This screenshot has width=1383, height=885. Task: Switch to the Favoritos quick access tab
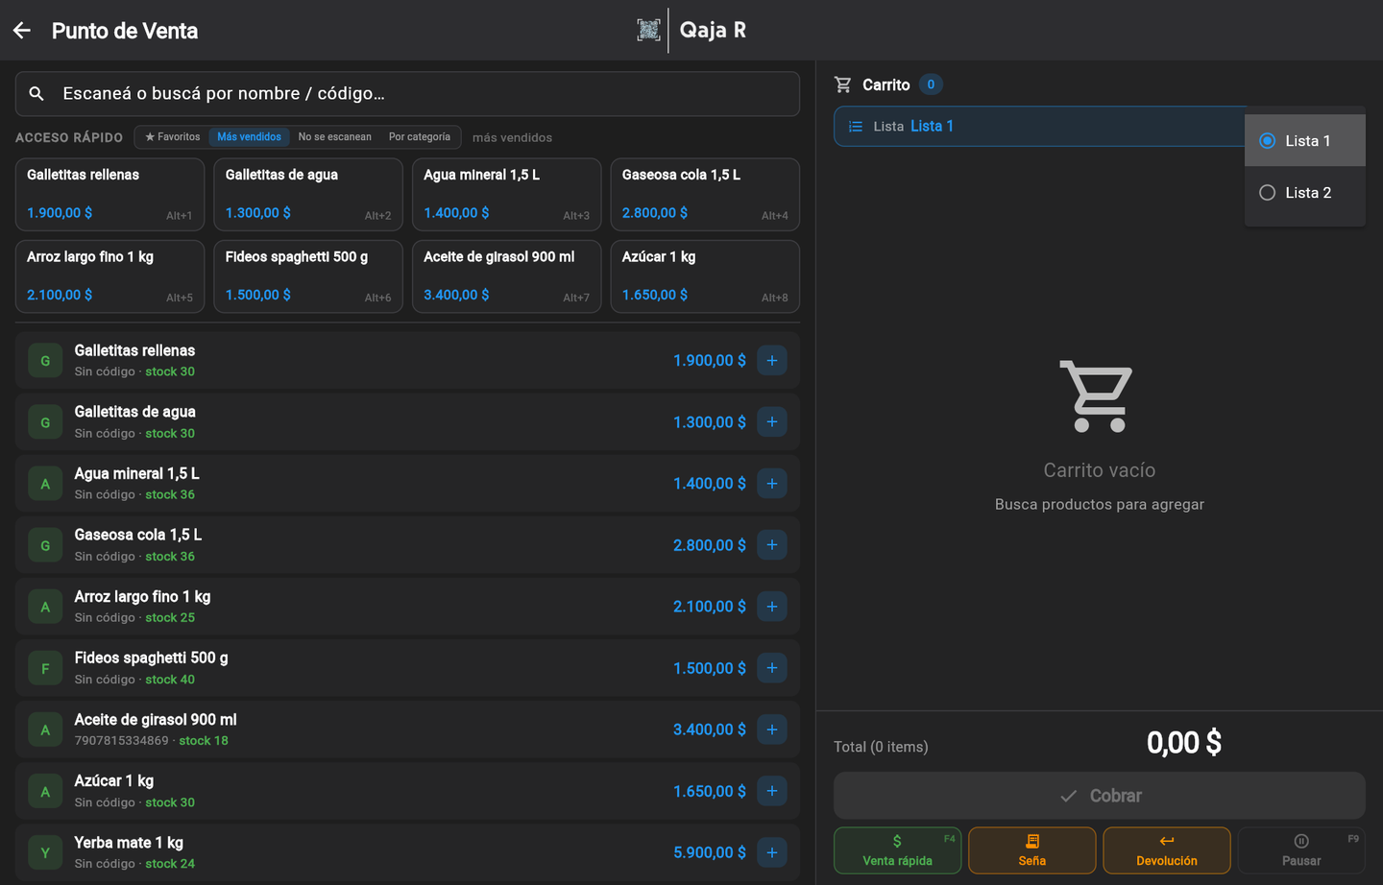pyautogui.click(x=173, y=137)
